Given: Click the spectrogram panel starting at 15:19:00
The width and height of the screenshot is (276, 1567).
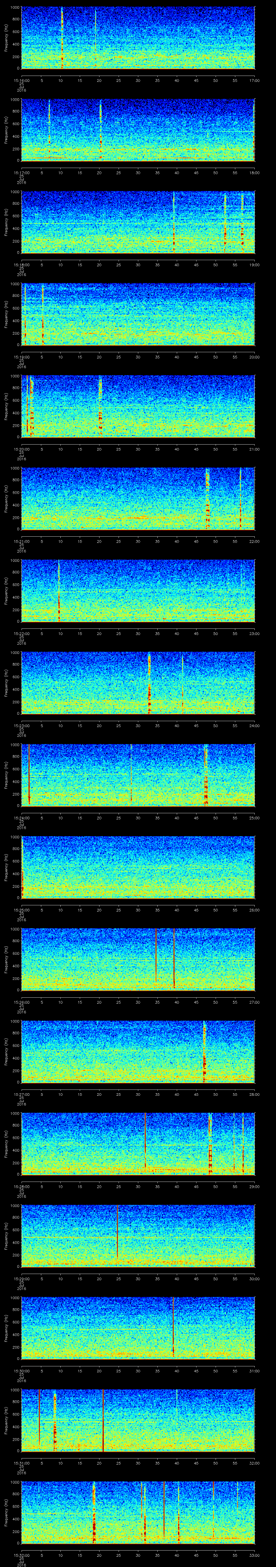Looking at the screenshot, I should tap(138, 314).
